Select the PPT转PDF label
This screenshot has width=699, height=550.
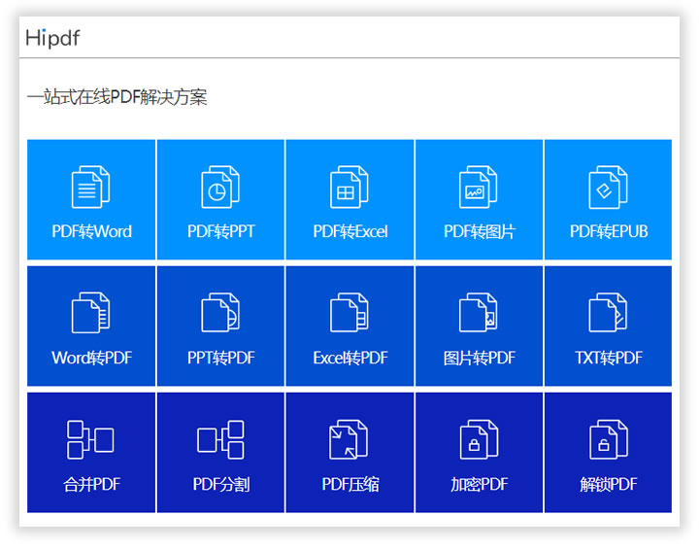click(221, 358)
